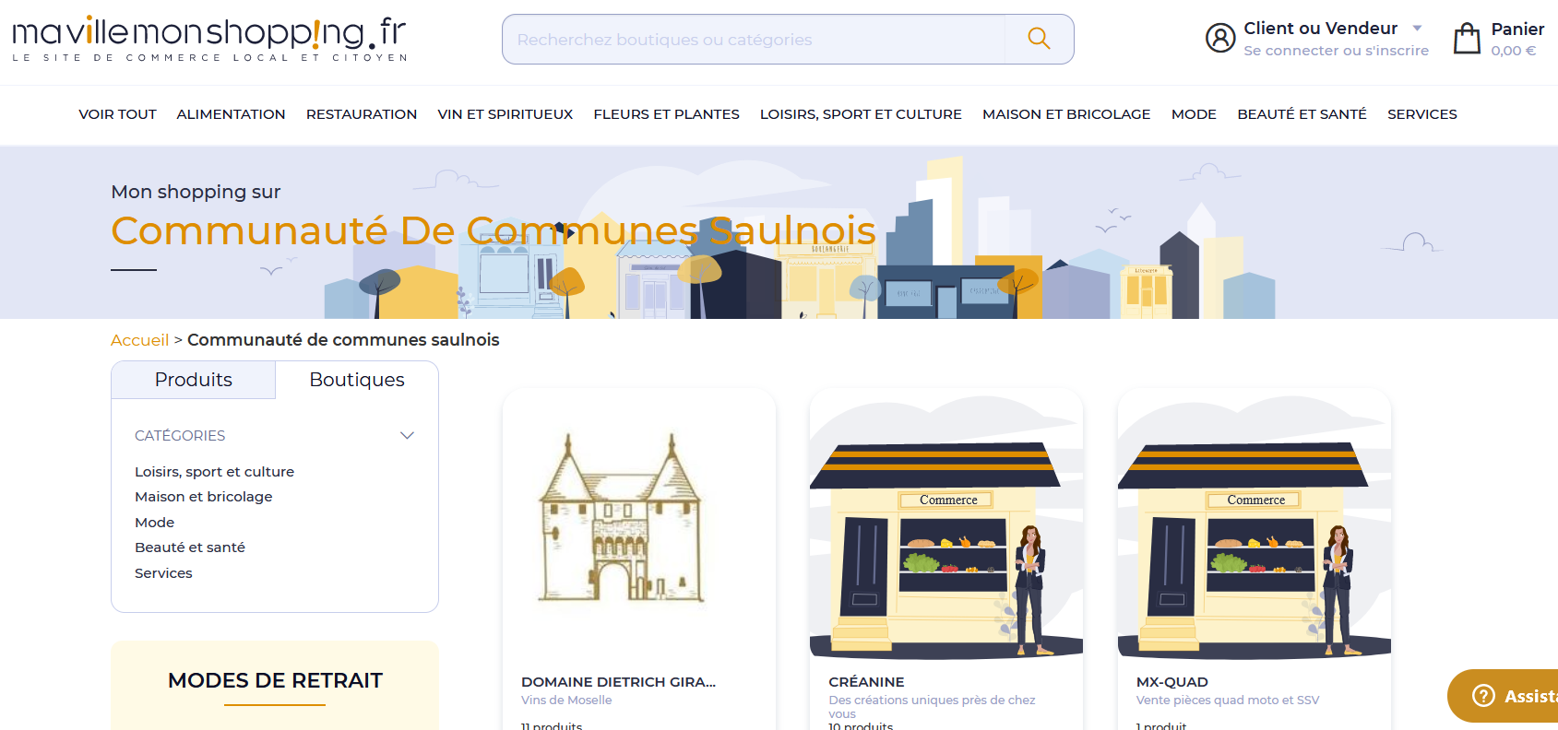Click the user account icon
The height and width of the screenshot is (730, 1558).
(x=1220, y=38)
